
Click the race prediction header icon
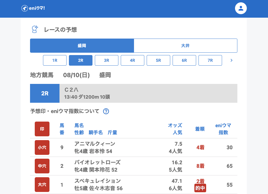35,29
